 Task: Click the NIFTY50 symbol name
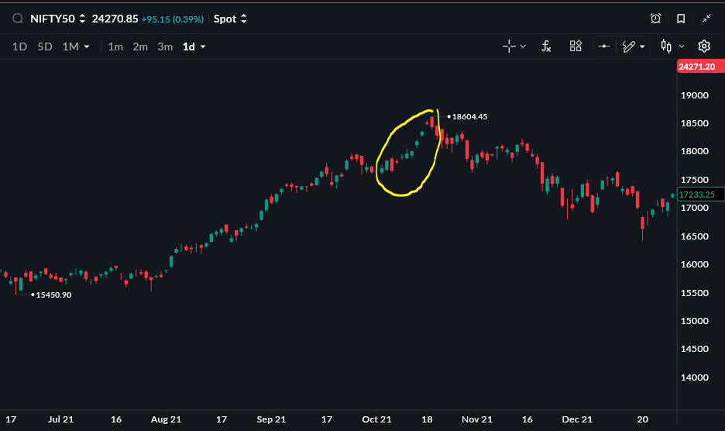click(x=52, y=19)
